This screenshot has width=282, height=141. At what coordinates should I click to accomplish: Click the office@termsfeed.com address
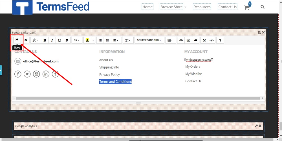click(41, 61)
